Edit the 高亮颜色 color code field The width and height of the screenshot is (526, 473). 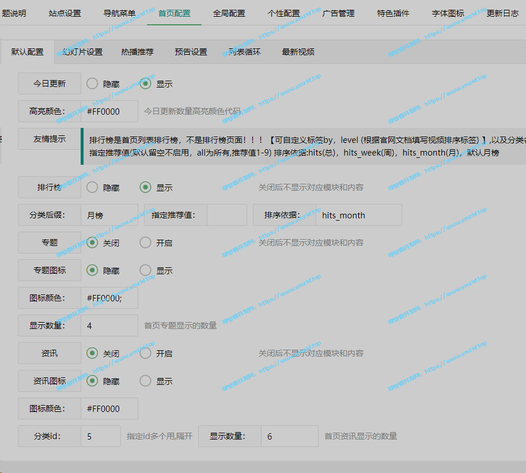point(109,111)
